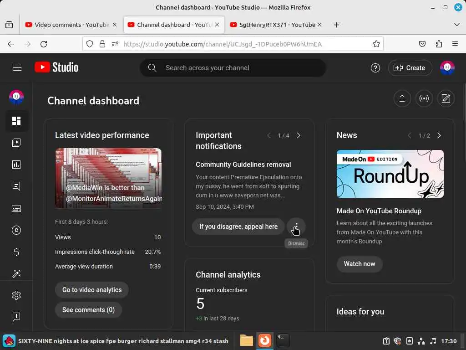This screenshot has height=350, width=466.
Task: Open Analytics from the sidebar
Action: point(16,164)
